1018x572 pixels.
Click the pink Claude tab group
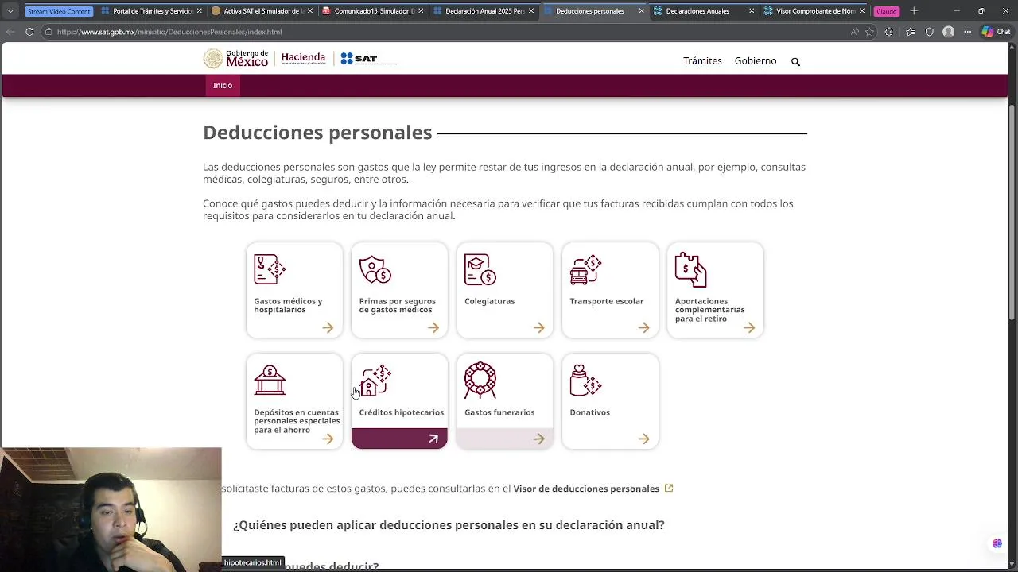(887, 11)
